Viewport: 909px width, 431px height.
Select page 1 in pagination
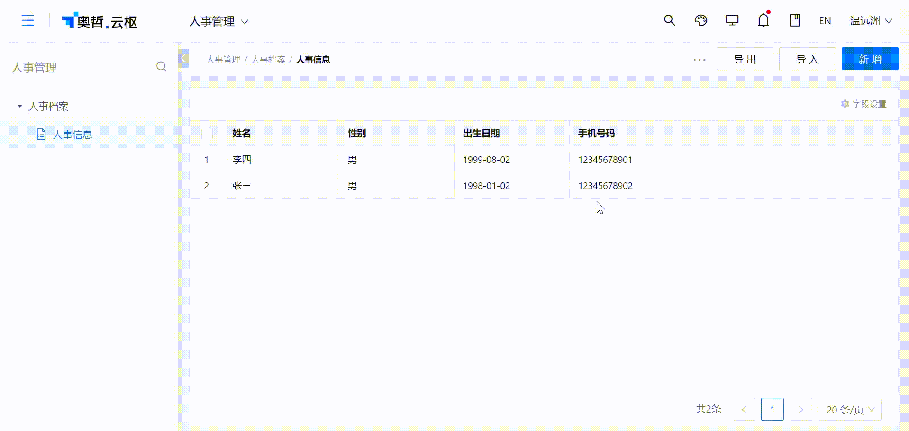(x=773, y=409)
